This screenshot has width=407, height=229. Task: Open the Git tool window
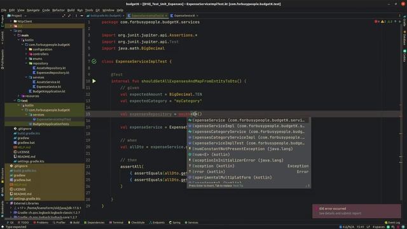(x=10, y=223)
